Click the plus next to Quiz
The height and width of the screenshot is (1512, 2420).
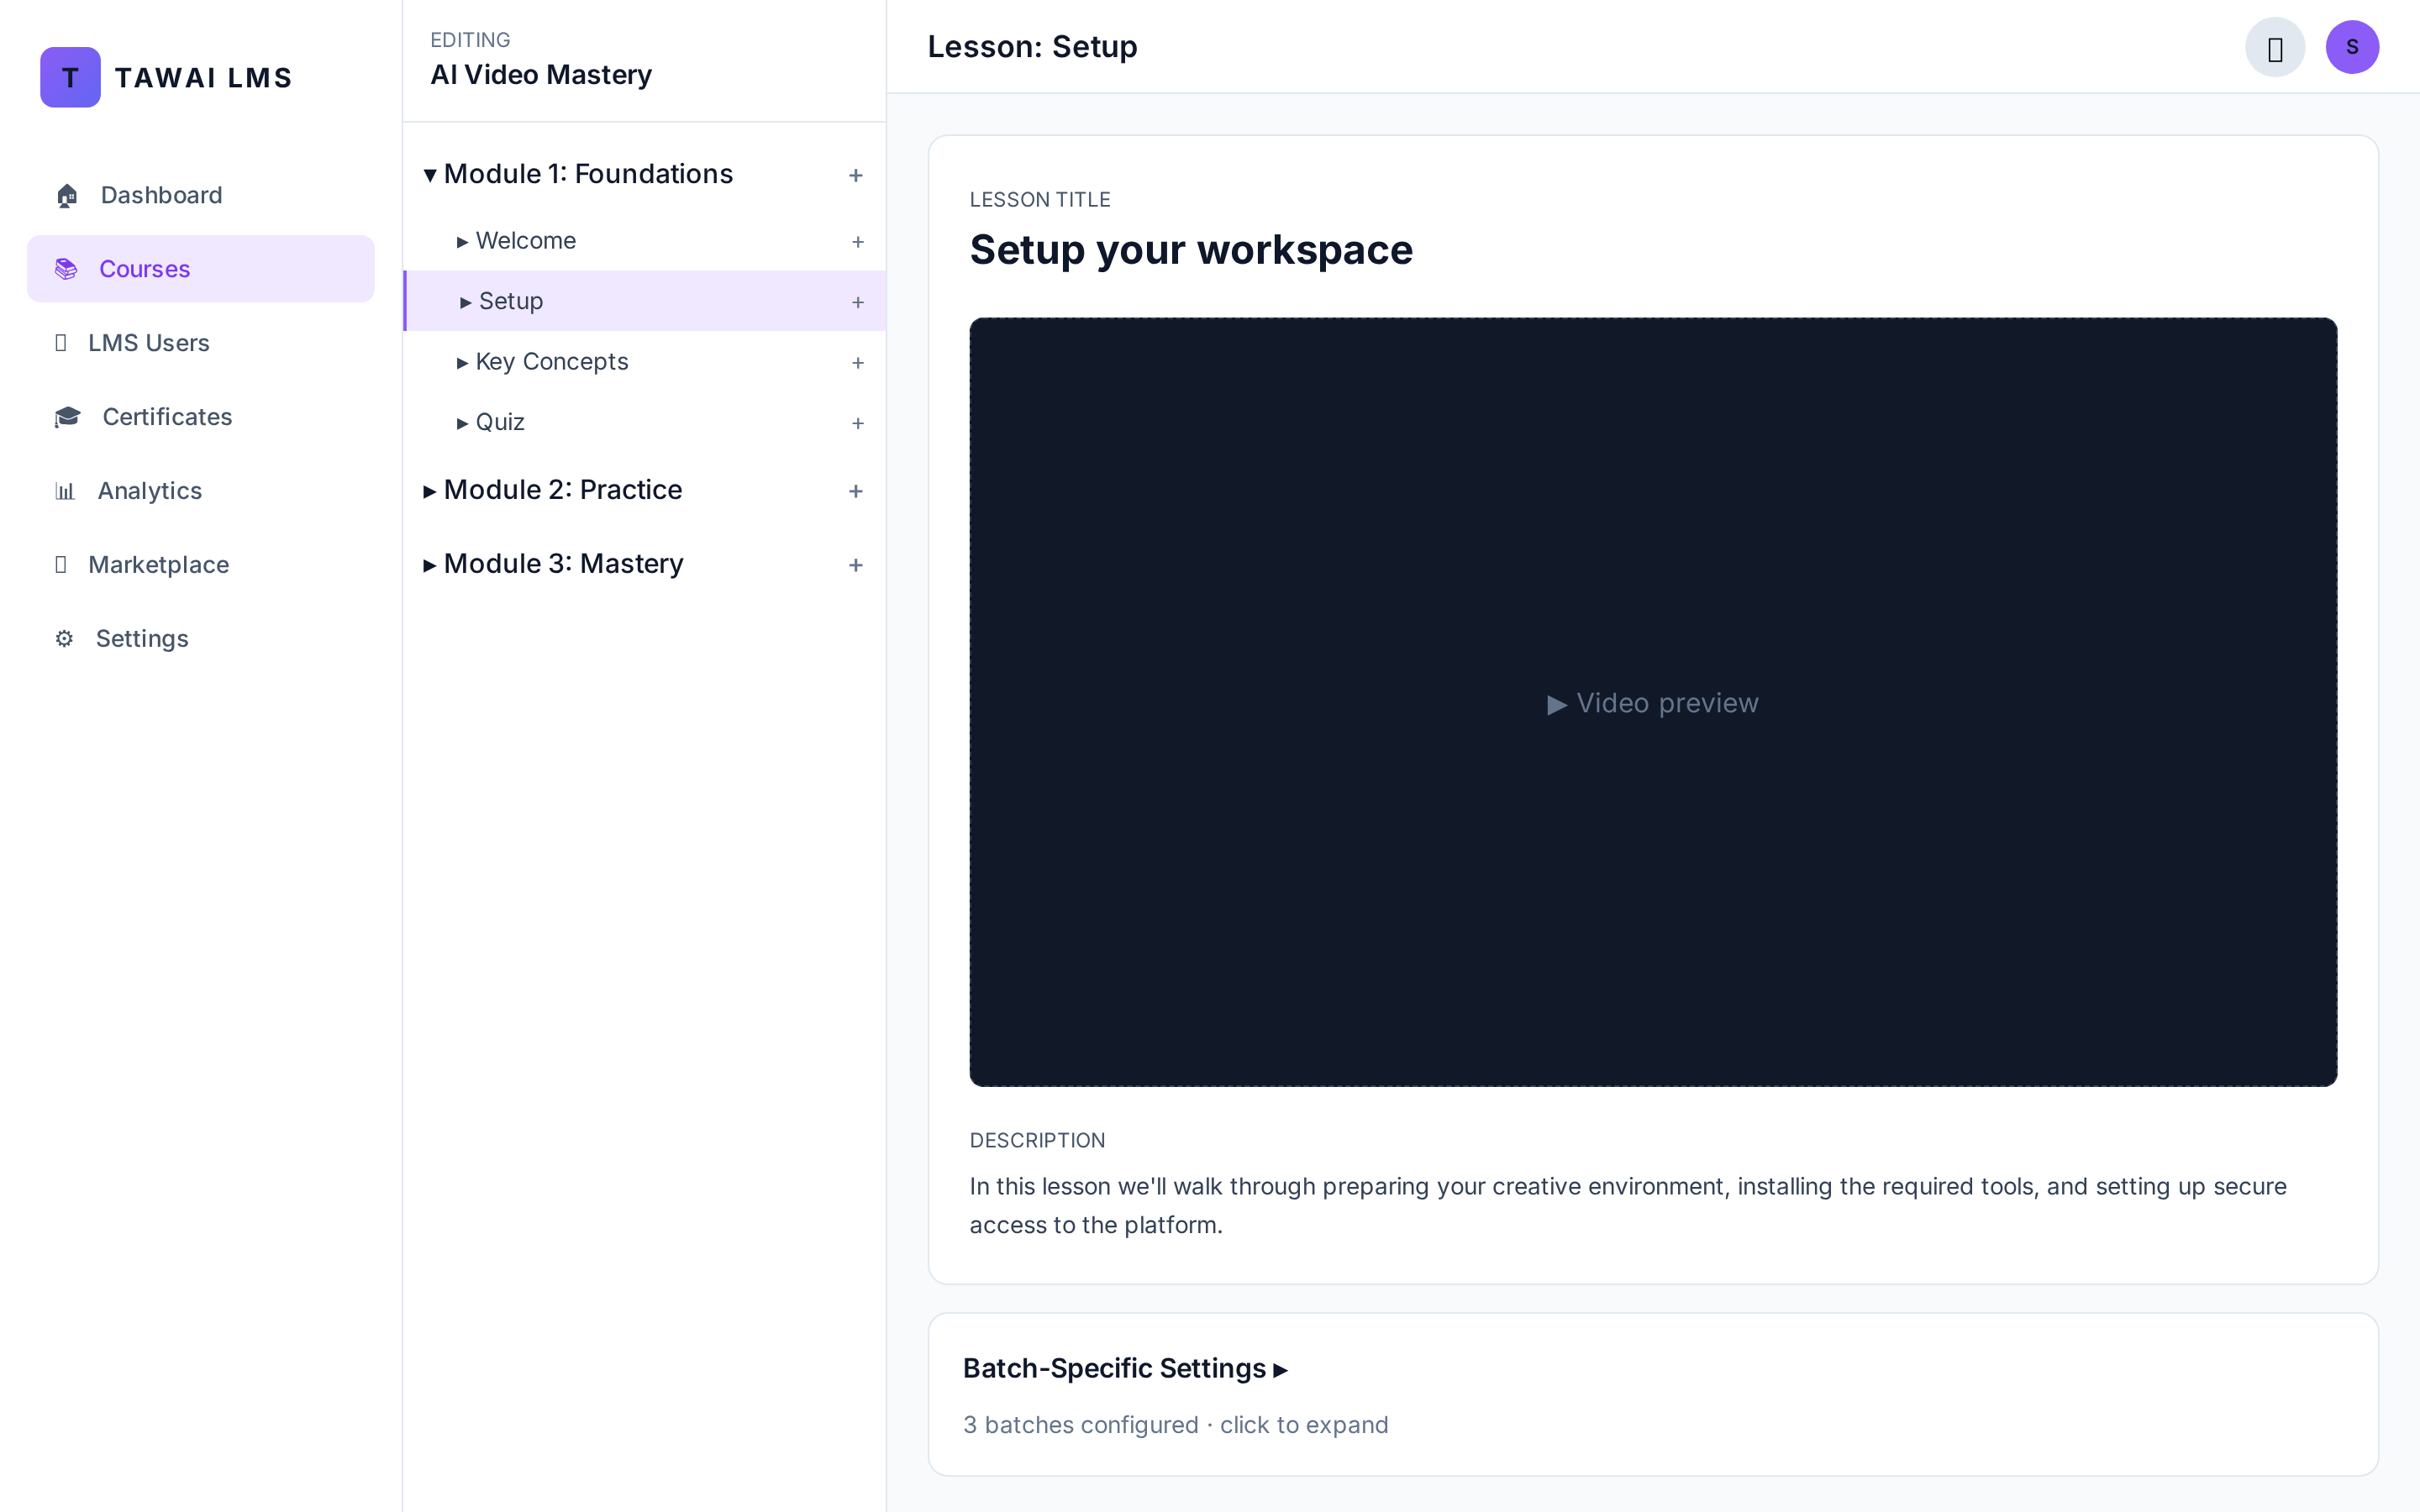[x=858, y=423]
